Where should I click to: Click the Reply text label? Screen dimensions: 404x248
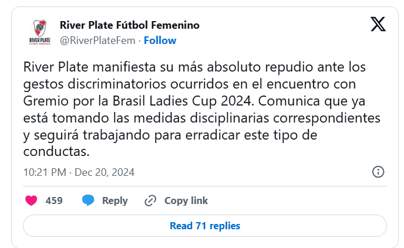[115, 201]
